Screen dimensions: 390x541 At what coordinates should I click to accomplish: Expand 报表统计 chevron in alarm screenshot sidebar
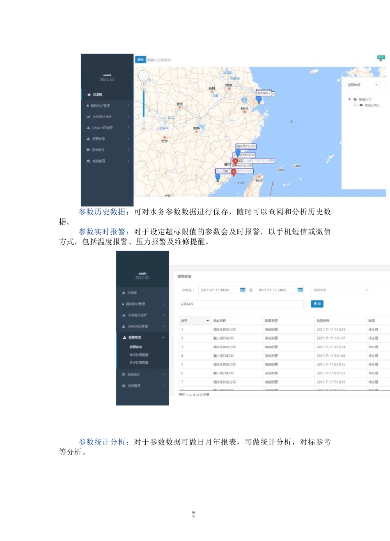pyautogui.click(x=164, y=375)
